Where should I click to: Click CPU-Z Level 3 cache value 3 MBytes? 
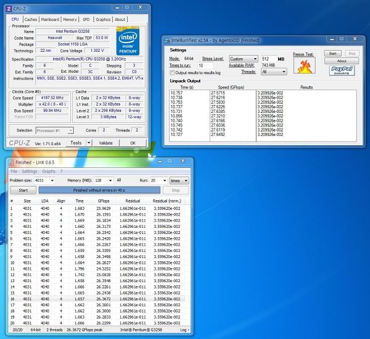coord(108,117)
